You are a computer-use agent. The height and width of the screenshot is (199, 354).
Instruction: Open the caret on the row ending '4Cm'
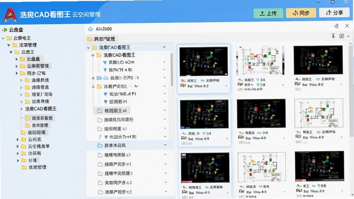coord(164,62)
